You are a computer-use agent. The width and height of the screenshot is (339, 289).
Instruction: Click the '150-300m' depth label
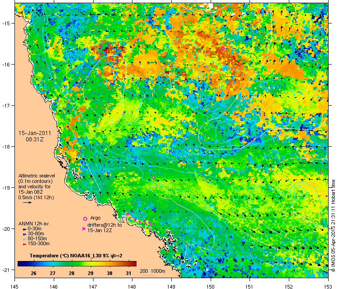point(38,244)
